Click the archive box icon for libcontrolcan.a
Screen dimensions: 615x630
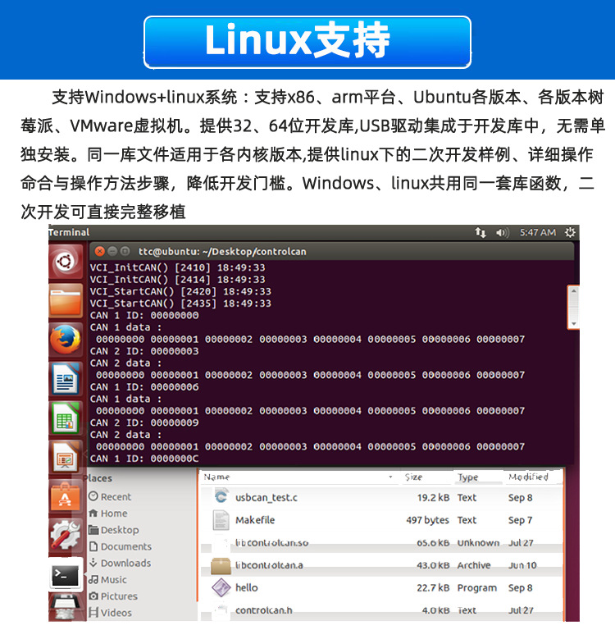[x=221, y=566]
